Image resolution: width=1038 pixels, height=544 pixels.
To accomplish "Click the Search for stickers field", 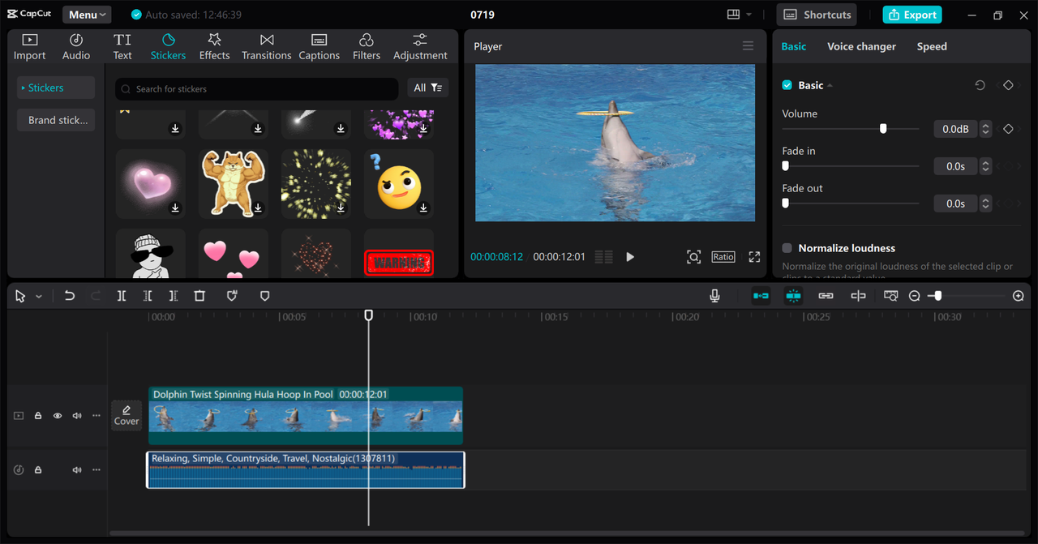I will [x=256, y=88].
